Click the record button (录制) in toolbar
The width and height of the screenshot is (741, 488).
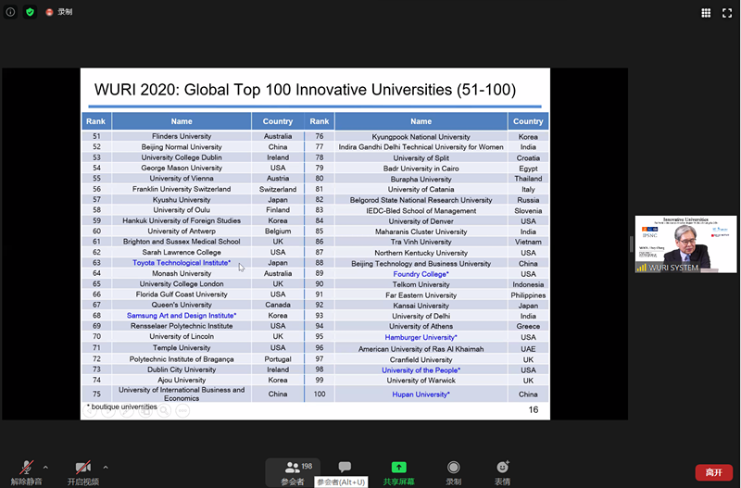(x=453, y=472)
